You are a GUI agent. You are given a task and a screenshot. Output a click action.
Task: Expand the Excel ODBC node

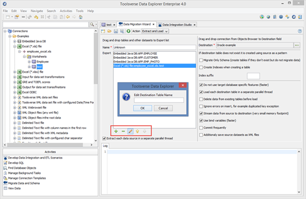click(15, 92)
